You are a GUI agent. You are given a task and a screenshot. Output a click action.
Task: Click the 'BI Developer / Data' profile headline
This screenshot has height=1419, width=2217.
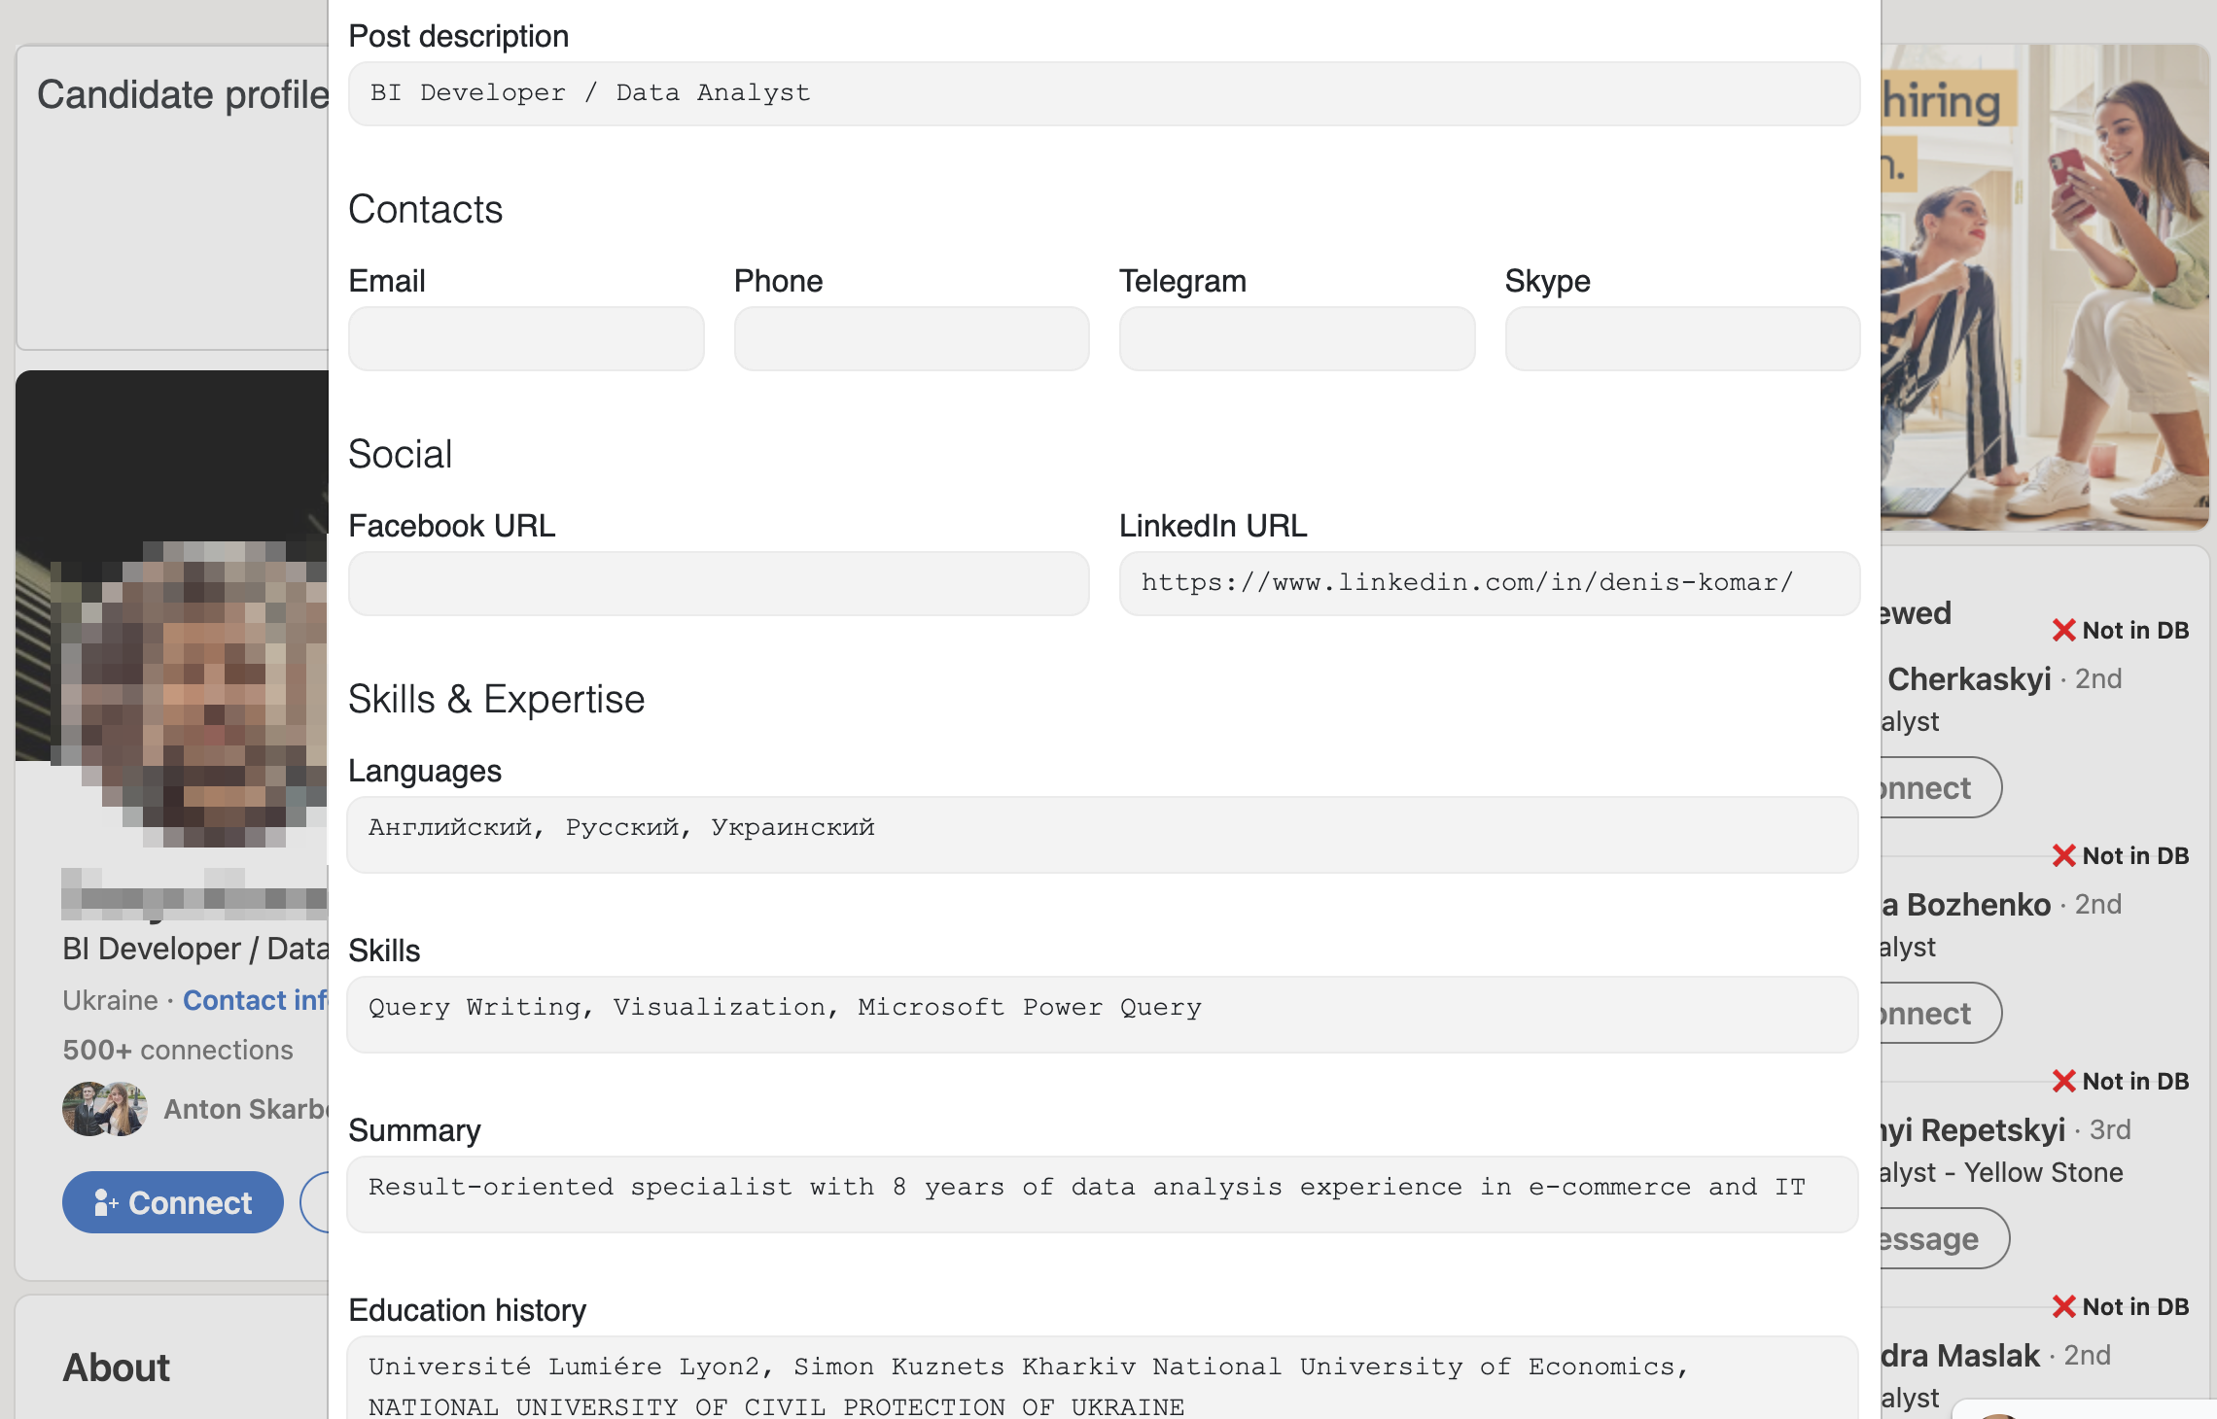pos(195,949)
